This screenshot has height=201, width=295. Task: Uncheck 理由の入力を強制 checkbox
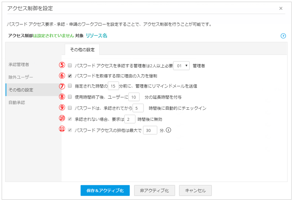pyautogui.click(x=70, y=76)
